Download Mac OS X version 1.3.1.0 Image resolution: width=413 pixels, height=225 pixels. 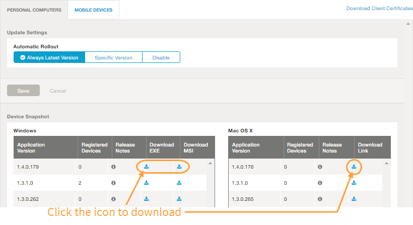(354, 183)
